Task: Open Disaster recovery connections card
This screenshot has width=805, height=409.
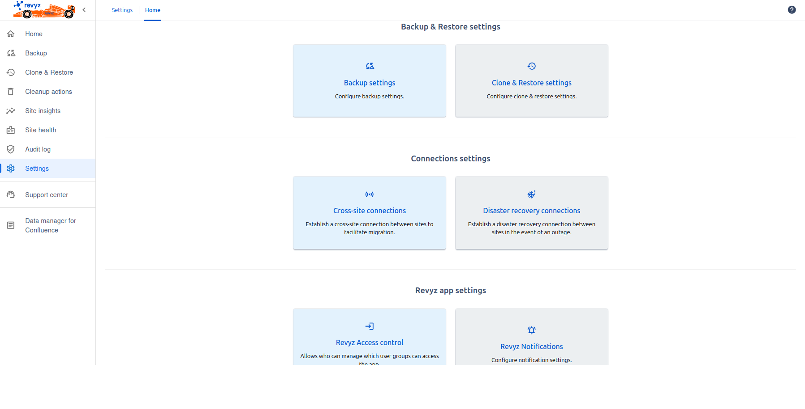Action: [x=531, y=211]
